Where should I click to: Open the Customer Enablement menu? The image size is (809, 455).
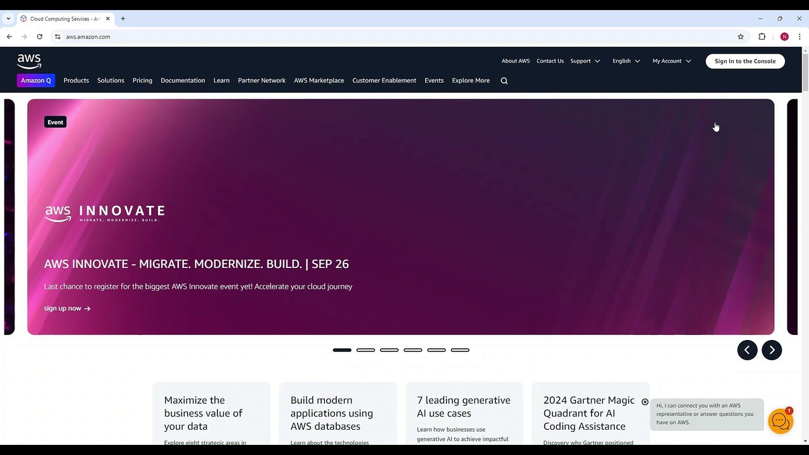tap(384, 81)
